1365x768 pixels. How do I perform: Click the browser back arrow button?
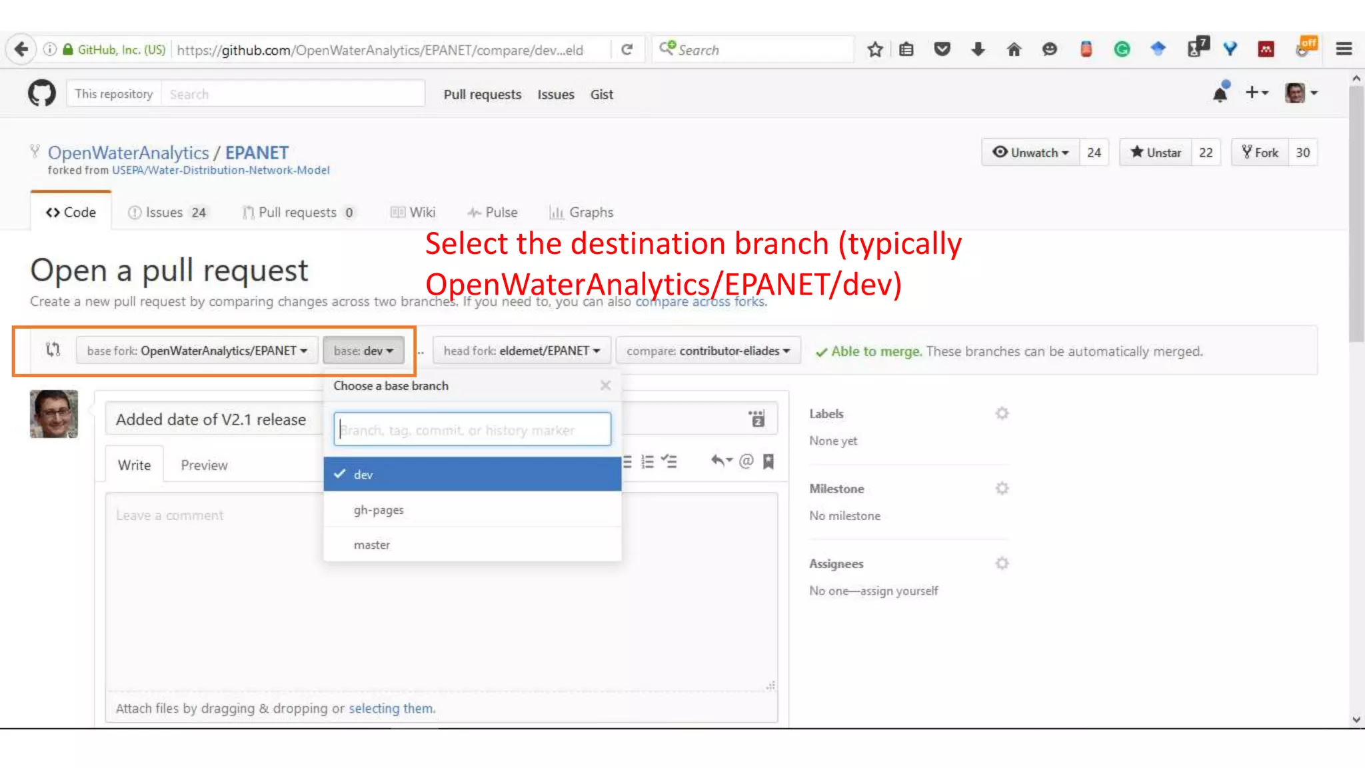click(x=21, y=49)
